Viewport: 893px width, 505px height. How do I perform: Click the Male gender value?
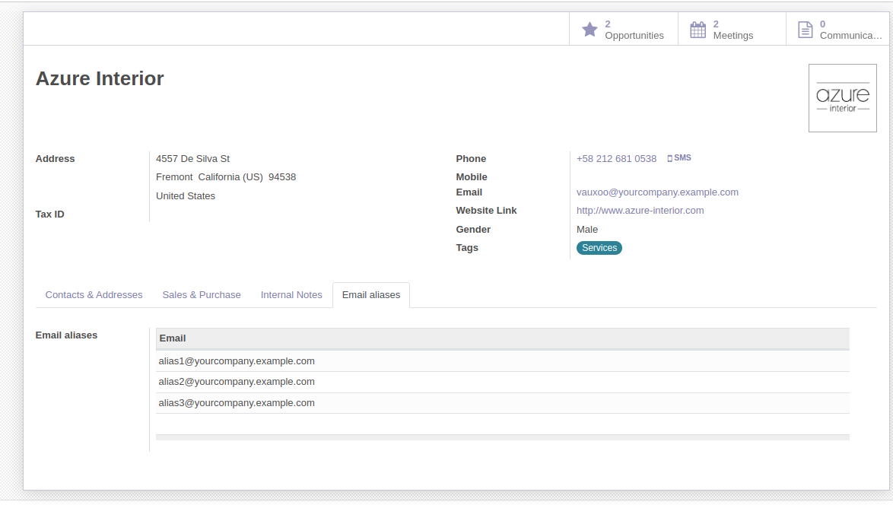(587, 230)
